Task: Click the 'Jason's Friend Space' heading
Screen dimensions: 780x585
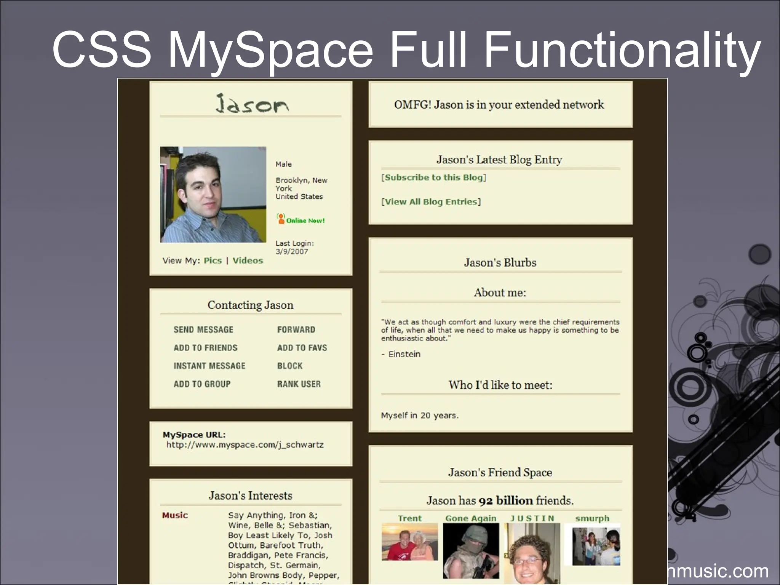Action: click(500, 473)
